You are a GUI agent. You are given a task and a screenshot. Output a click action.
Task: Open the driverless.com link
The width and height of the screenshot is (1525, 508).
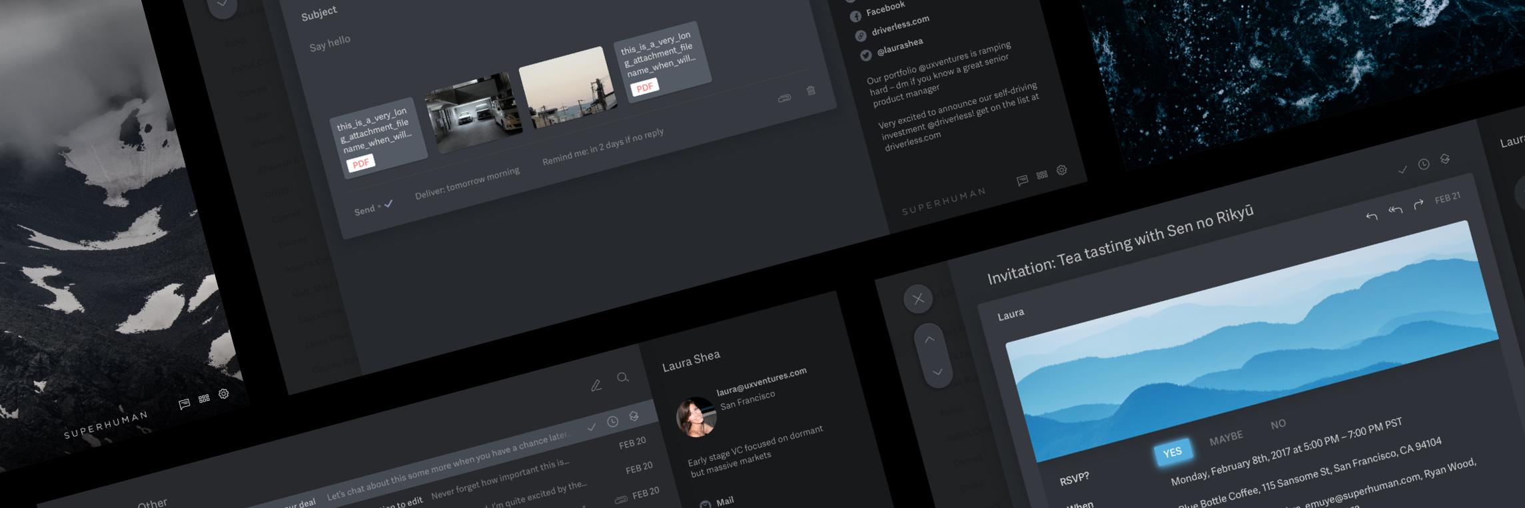900,25
